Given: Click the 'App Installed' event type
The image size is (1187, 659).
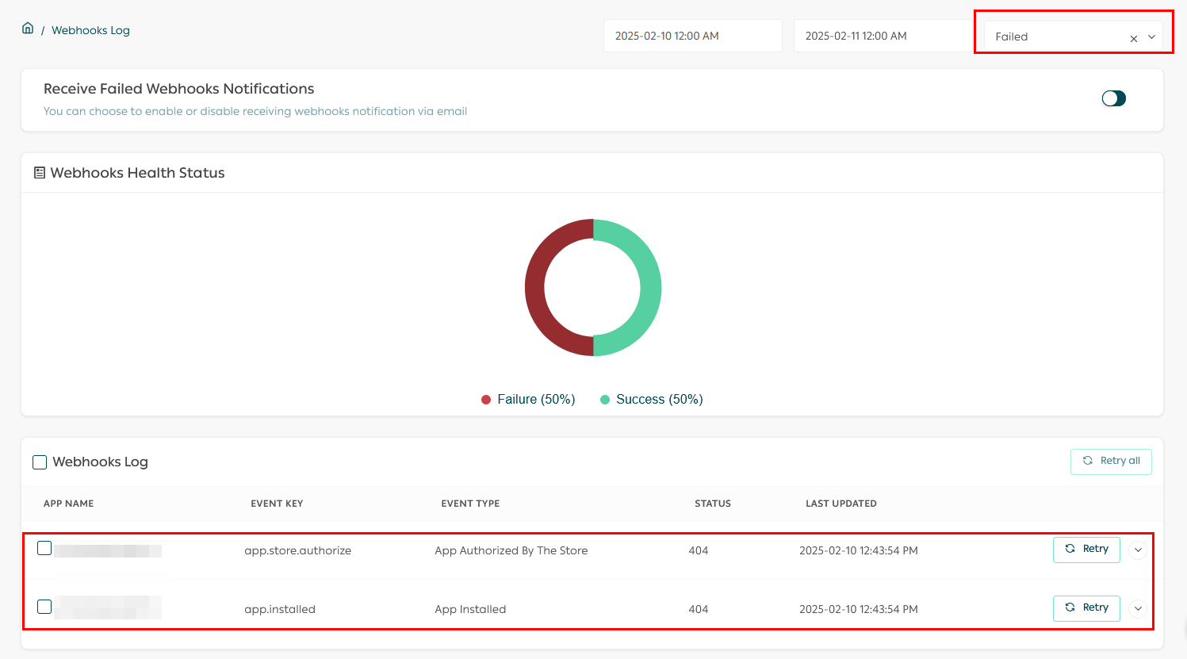Looking at the screenshot, I should coord(470,610).
